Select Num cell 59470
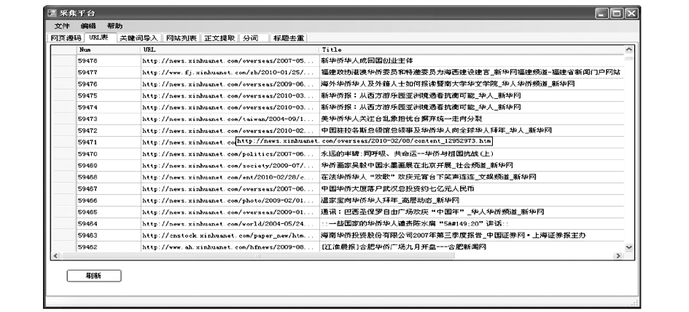 pos(109,153)
